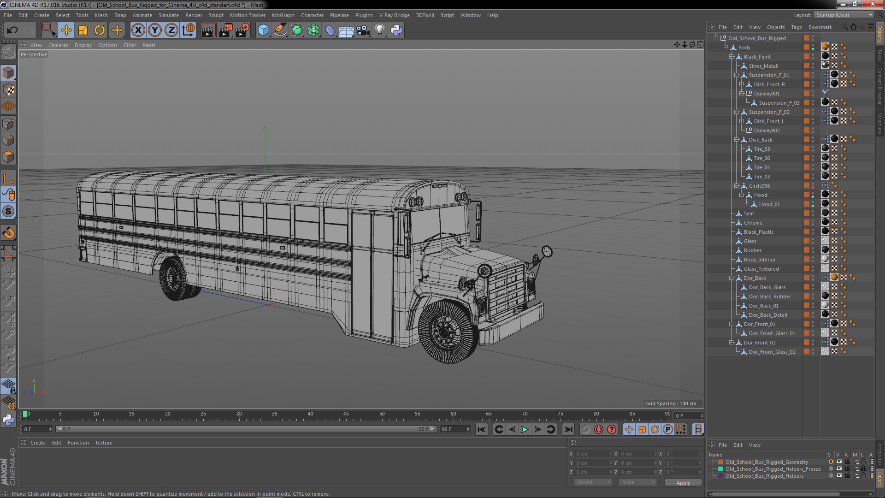This screenshot has height=498, width=885.
Task: Click the Enable Snap S icon
Action: click(8, 211)
